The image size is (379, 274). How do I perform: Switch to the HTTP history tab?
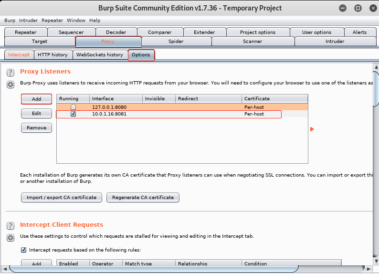point(53,54)
